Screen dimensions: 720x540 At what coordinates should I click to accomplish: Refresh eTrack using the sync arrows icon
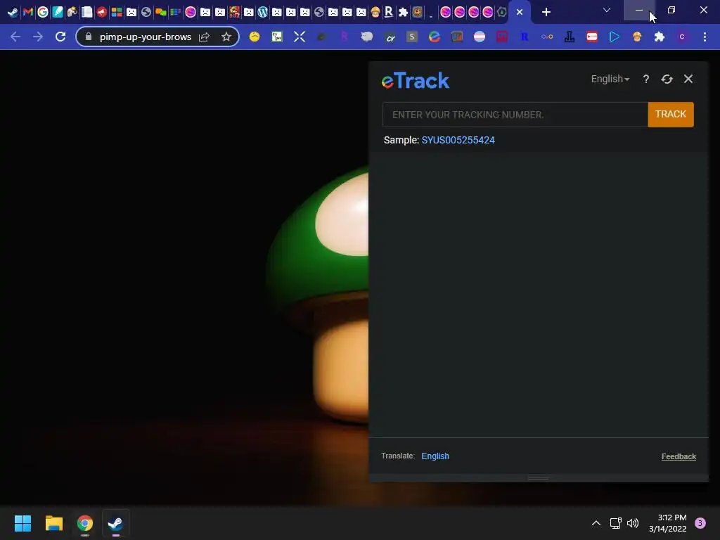point(667,79)
